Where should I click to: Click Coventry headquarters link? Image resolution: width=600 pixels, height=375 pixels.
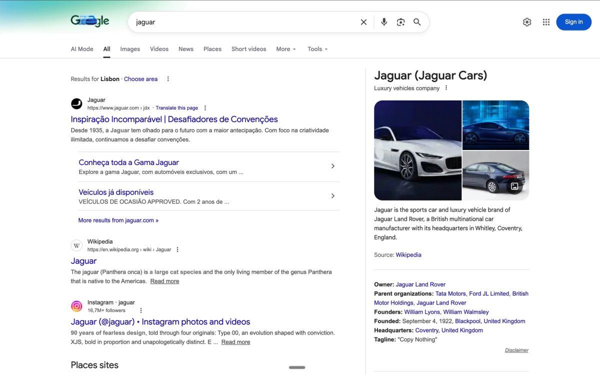(x=426, y=330)
